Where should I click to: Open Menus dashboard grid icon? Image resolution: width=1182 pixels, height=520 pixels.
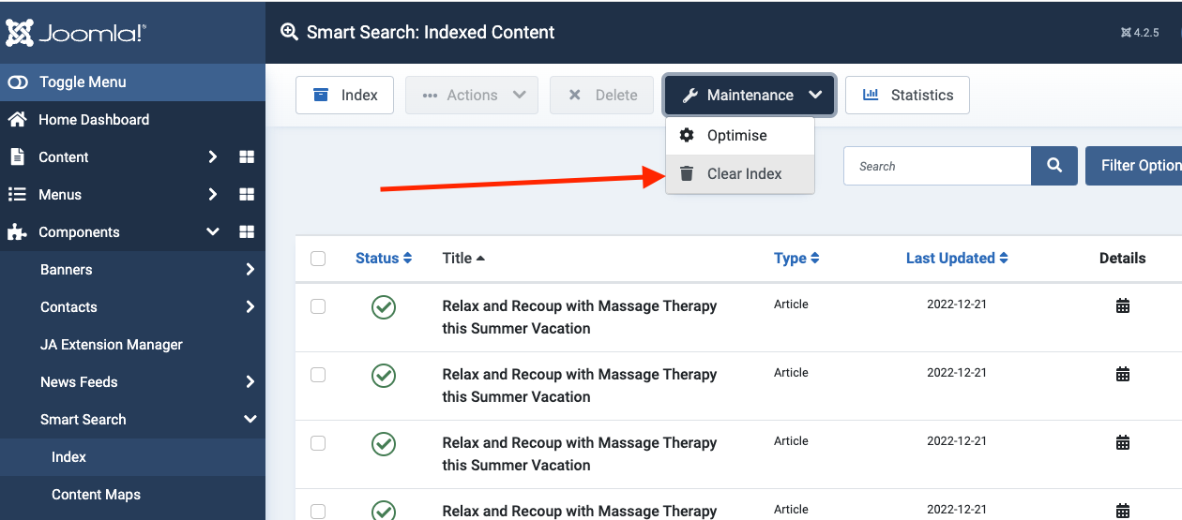[x=247, y=195]
